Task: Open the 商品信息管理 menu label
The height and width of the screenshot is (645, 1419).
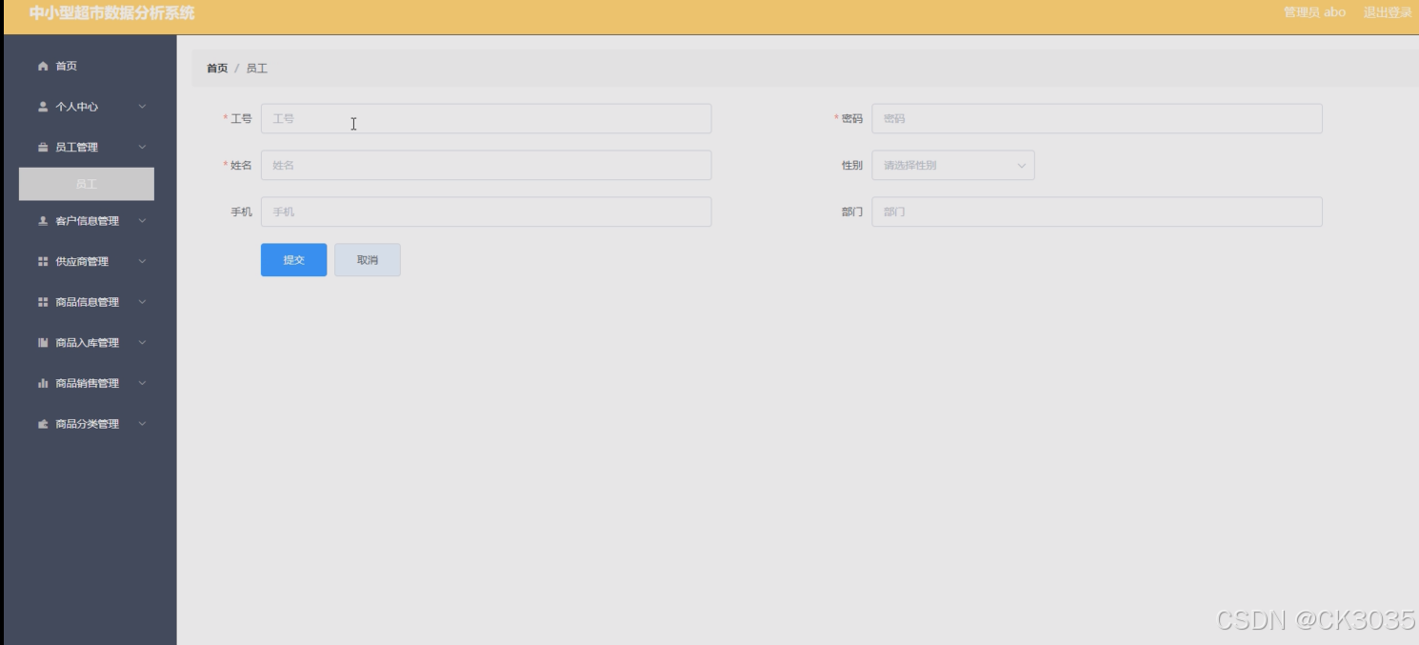Action: [88, 302]
